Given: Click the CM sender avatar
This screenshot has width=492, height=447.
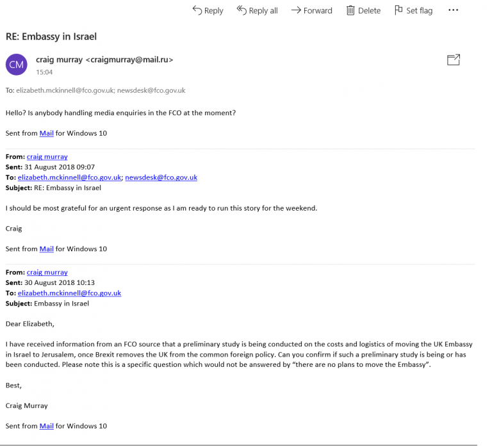Looking at the screenshot, I should pyautogui.click(x=17, y=65).
